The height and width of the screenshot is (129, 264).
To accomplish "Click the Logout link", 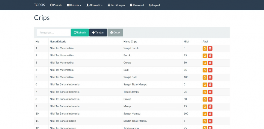I will tap(154, 5).
